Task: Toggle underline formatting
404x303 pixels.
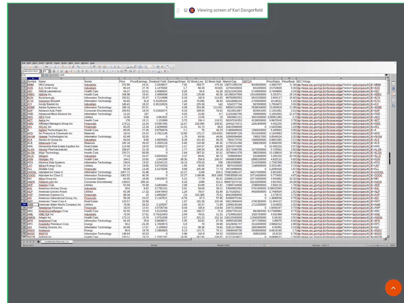Action: [61, 71]
